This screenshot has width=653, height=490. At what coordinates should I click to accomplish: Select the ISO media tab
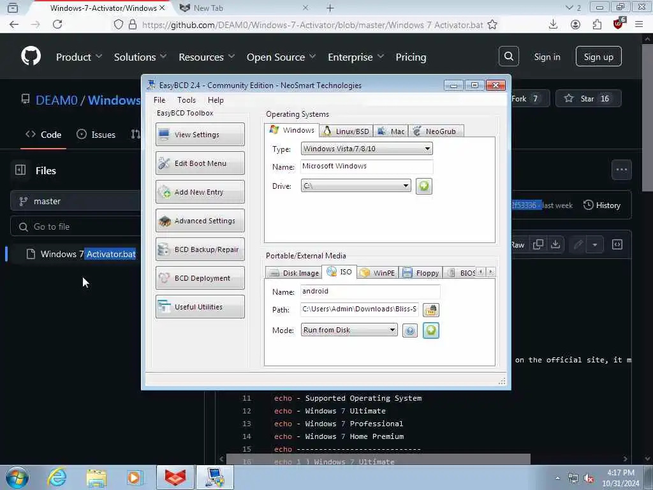coord(339,272)
